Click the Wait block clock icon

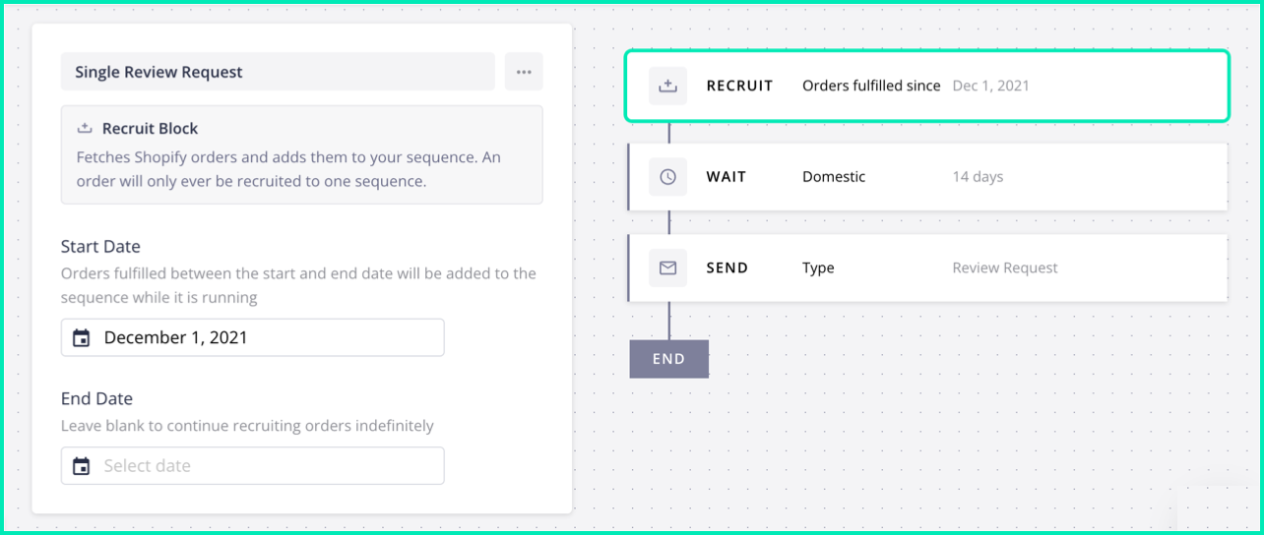[x=667, y=177]
